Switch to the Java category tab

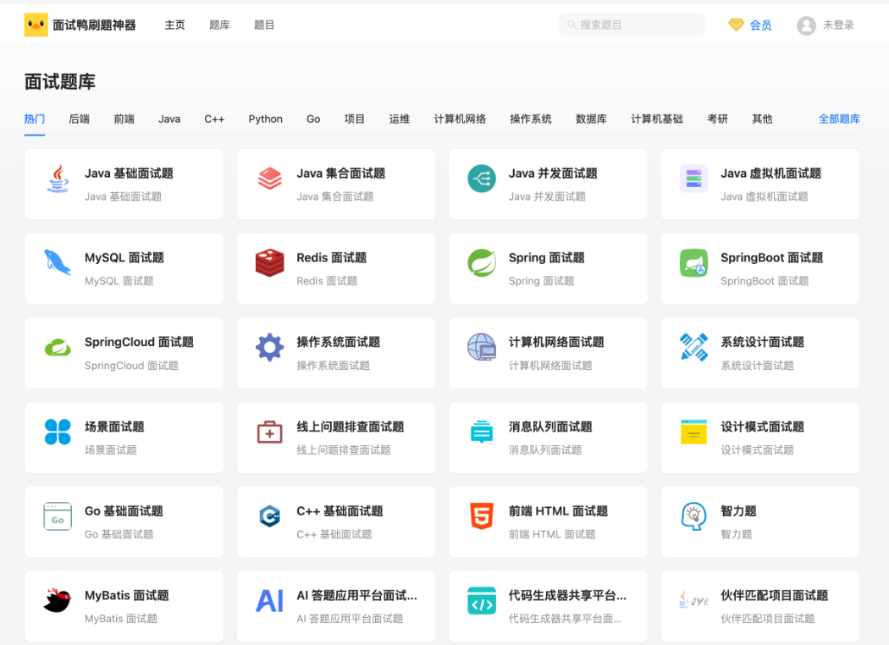[169, 119]
